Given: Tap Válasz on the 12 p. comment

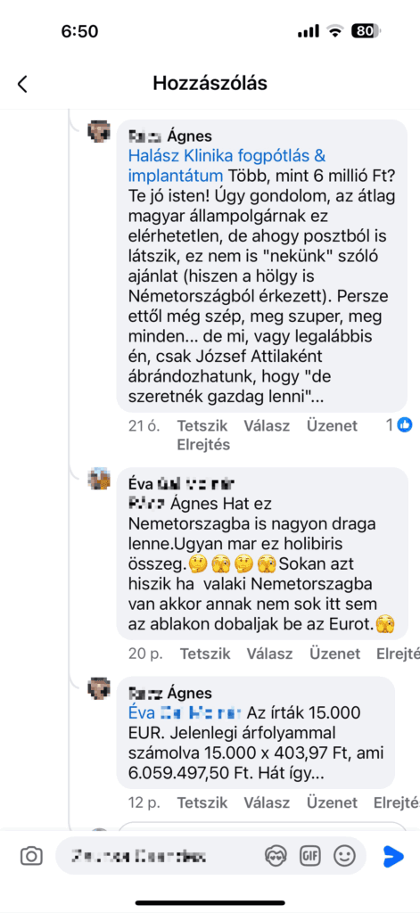Looking at the screenshot, I should [x=267, y=803].
